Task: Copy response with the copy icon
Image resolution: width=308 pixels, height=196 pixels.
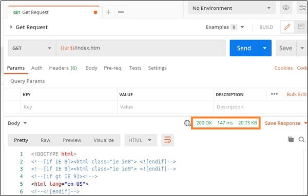Action: pos(291,139)
